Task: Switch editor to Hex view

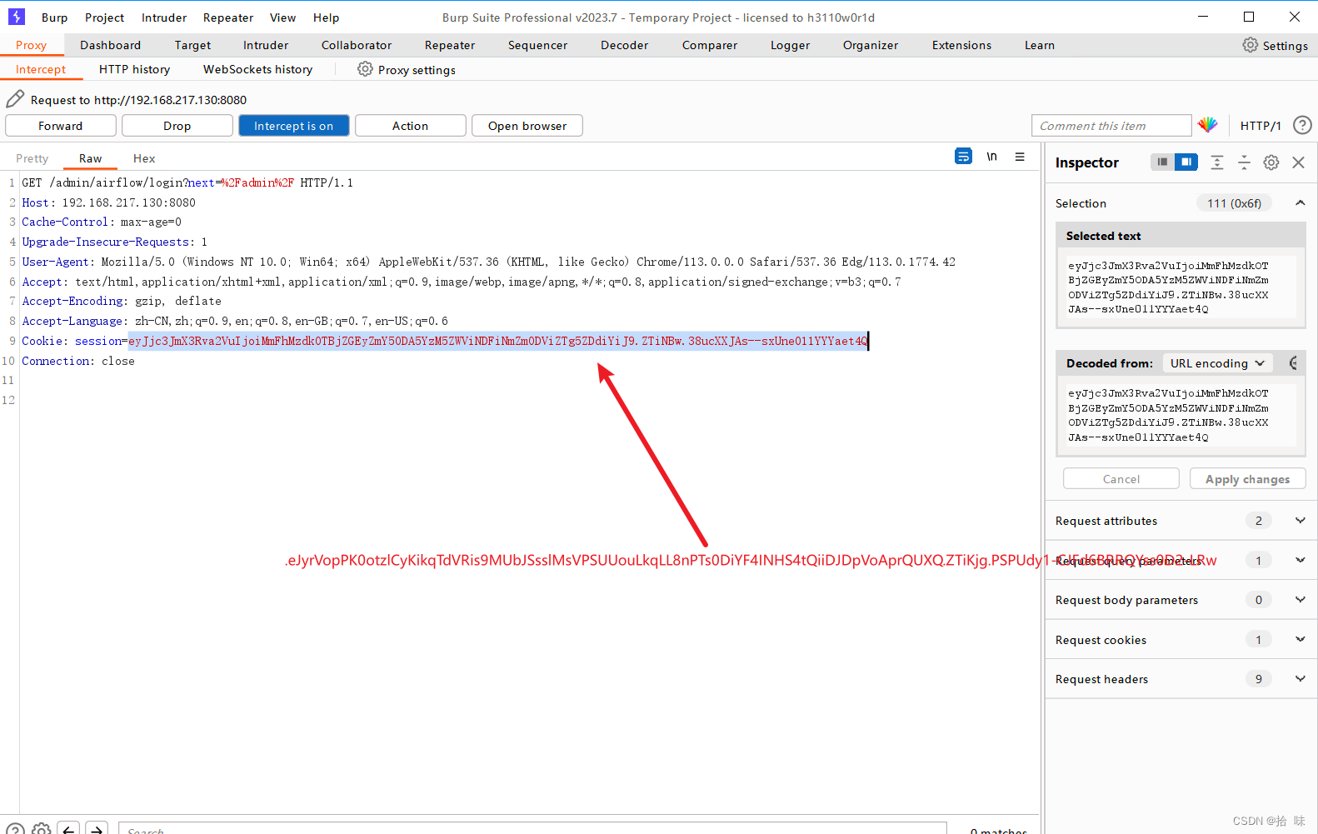Action: pos(144,158)
